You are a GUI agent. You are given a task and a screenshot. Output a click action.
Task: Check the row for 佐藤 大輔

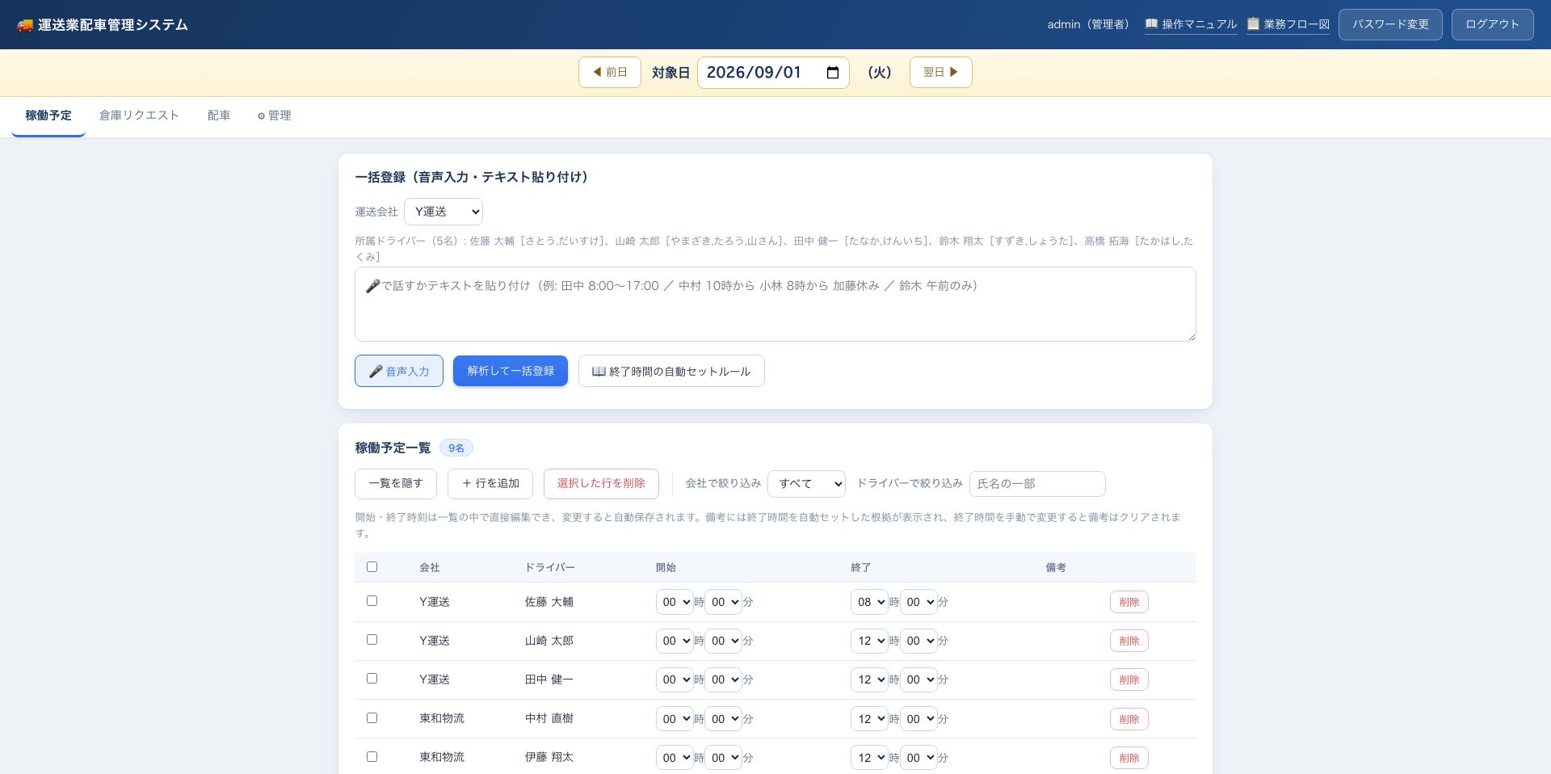point(372,601)
